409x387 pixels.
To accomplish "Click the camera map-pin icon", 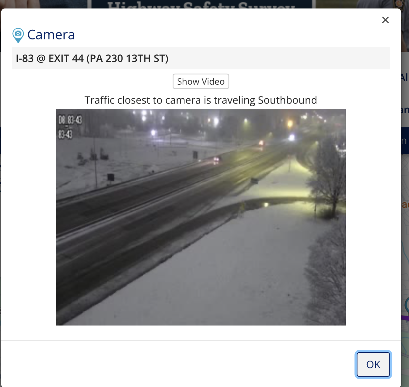I will click(x=18, y=35).
